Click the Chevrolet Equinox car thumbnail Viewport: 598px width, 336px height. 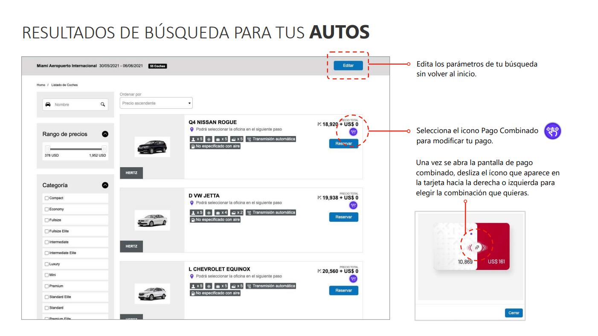pyautogui.click(x=152, y=294)
